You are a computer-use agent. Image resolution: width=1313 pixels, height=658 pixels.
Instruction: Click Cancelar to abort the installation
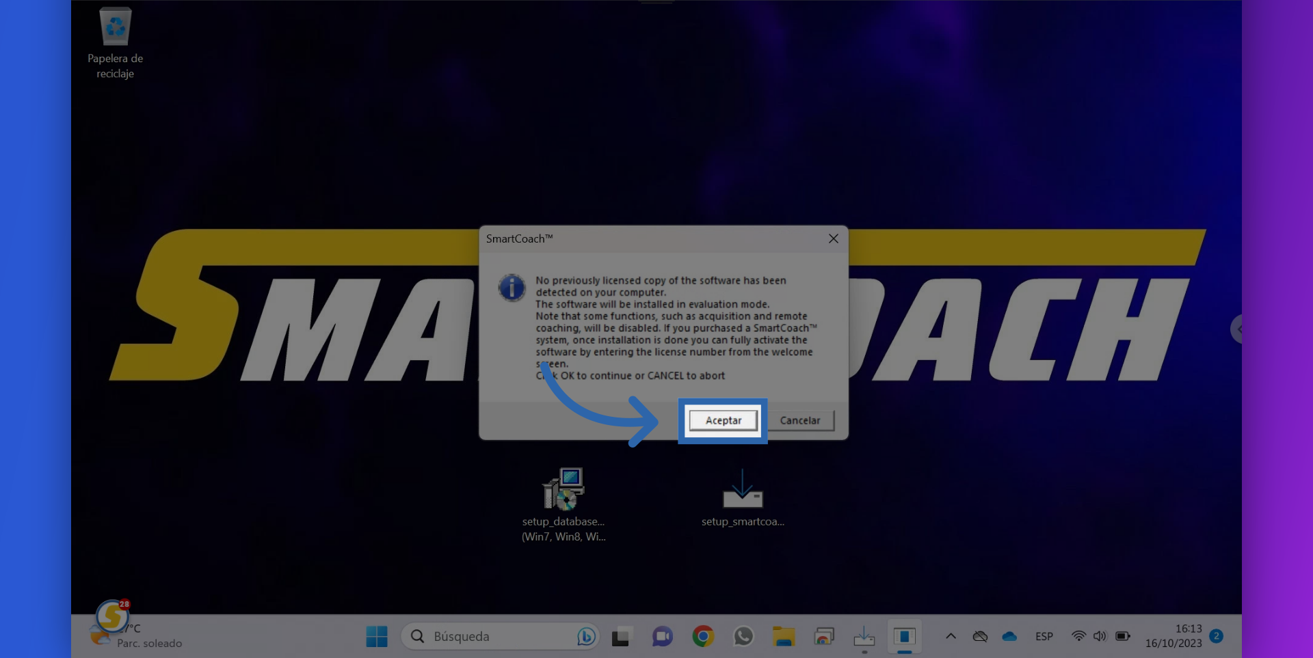[800, 420]
